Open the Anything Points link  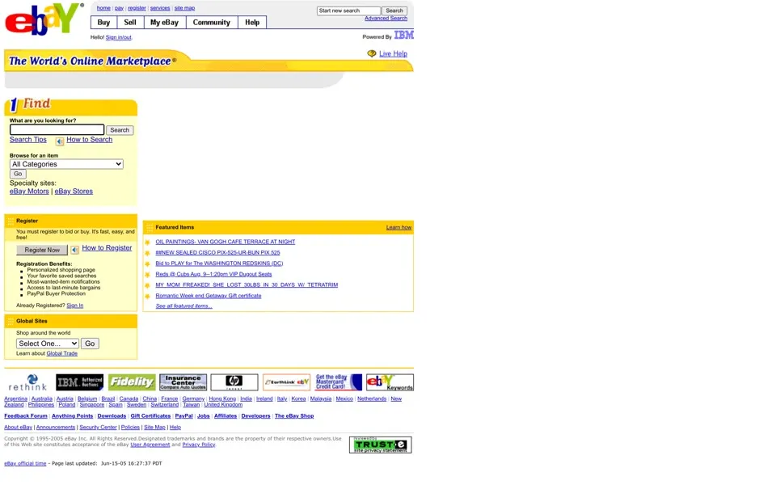click(72, 416)
